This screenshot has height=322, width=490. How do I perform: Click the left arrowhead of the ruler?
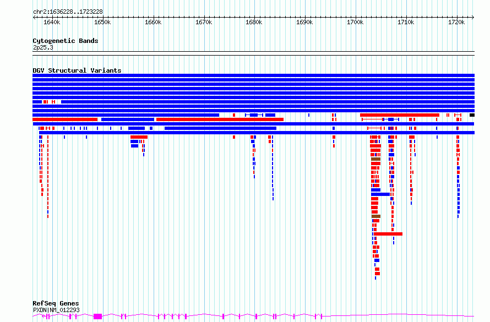(x=34, y=17)
